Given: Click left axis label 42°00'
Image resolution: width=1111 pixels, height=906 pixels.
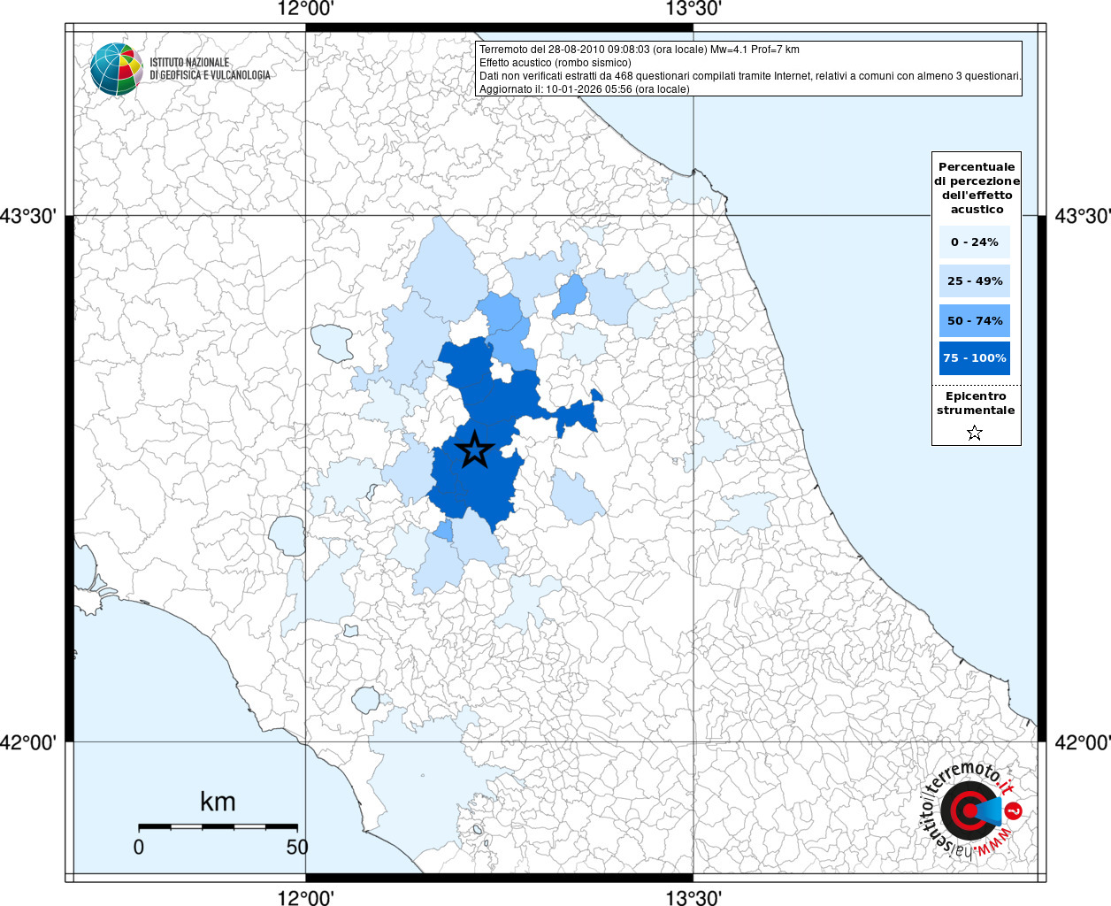Looking at the screenshot, I should [x=27, y=742].
